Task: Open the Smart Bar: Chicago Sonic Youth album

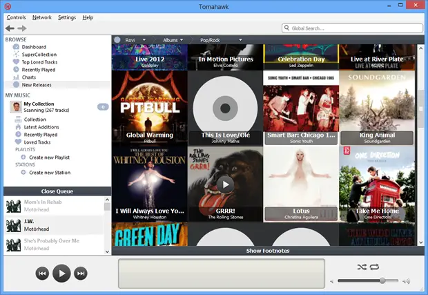Action: click(301, 108)
